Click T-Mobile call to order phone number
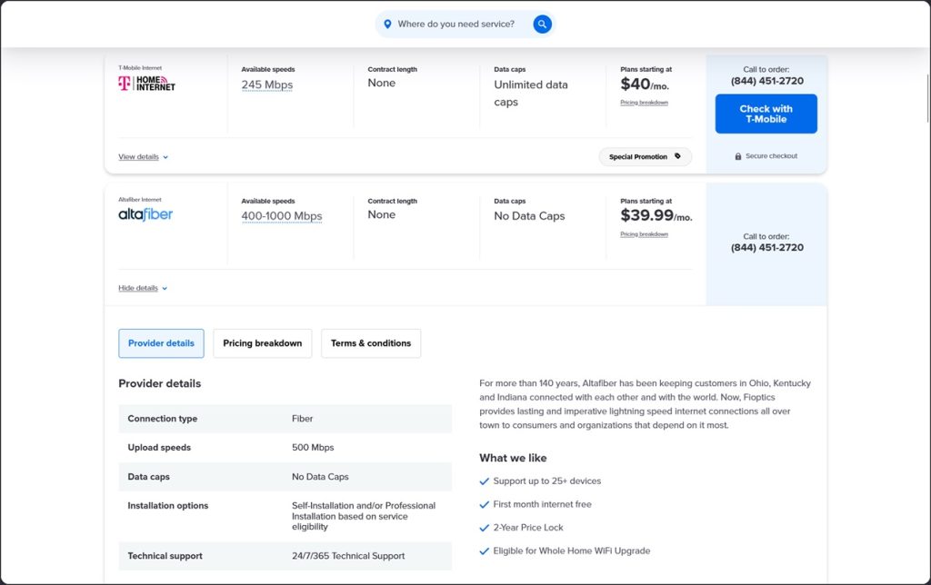The image size is (931, 585). click(767, 81)
